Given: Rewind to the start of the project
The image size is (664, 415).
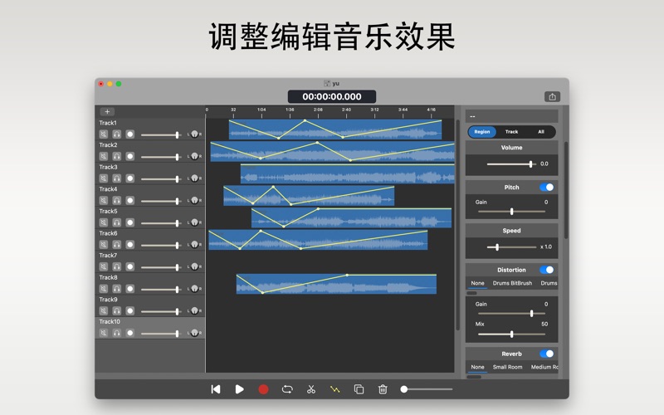Looking at the screenshot, I should [216, 389].
